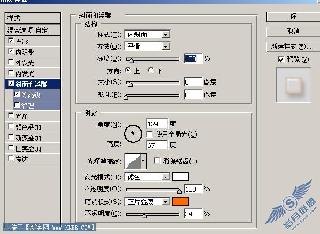Select the 斜面和浮雕 list entry
The image size is (320, 234).
(x=33, y=84)
